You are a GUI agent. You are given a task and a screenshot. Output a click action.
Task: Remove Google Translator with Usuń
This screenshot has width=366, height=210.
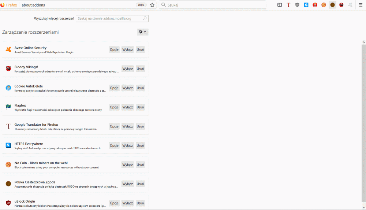point(140,126)
